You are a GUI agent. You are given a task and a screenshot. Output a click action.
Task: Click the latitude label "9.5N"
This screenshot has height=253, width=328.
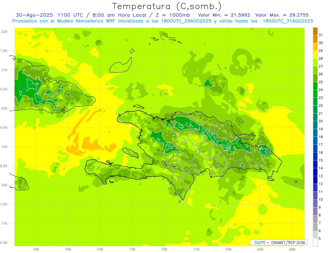4,128
